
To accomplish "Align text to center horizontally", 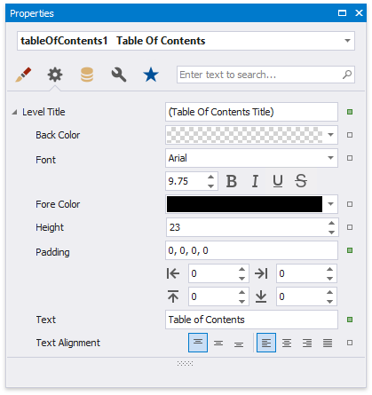I will 287,343.
